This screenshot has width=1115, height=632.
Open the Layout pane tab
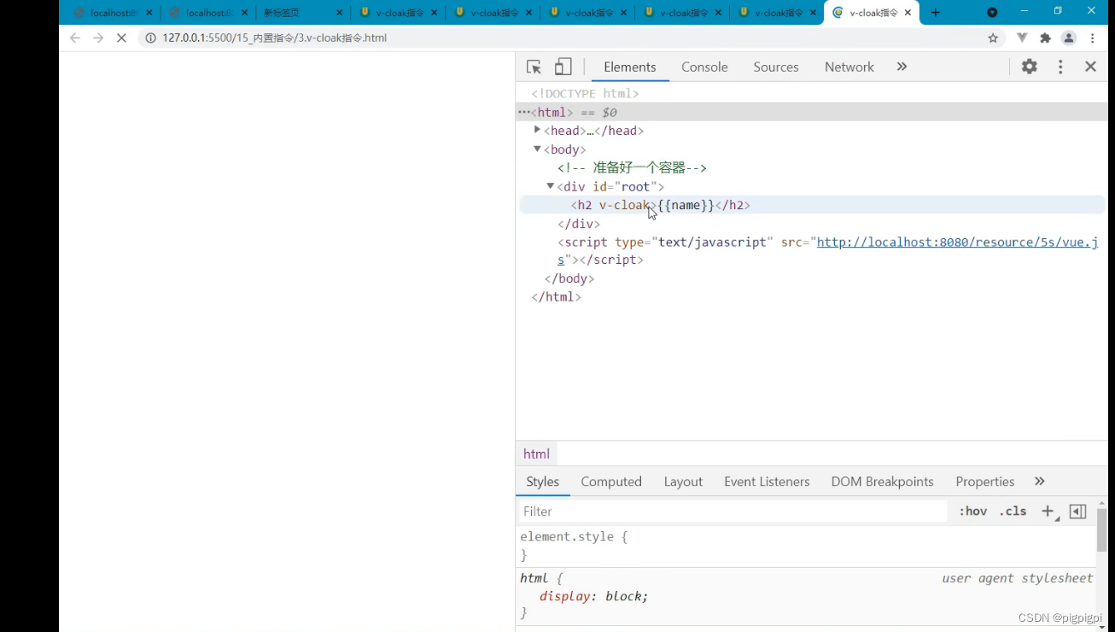click(x=683, y=482)
